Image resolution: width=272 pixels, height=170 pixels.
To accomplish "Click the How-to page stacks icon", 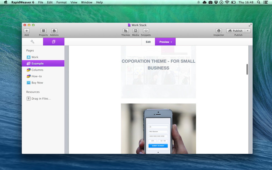I will pyautogui.click(x=28, y=76).
